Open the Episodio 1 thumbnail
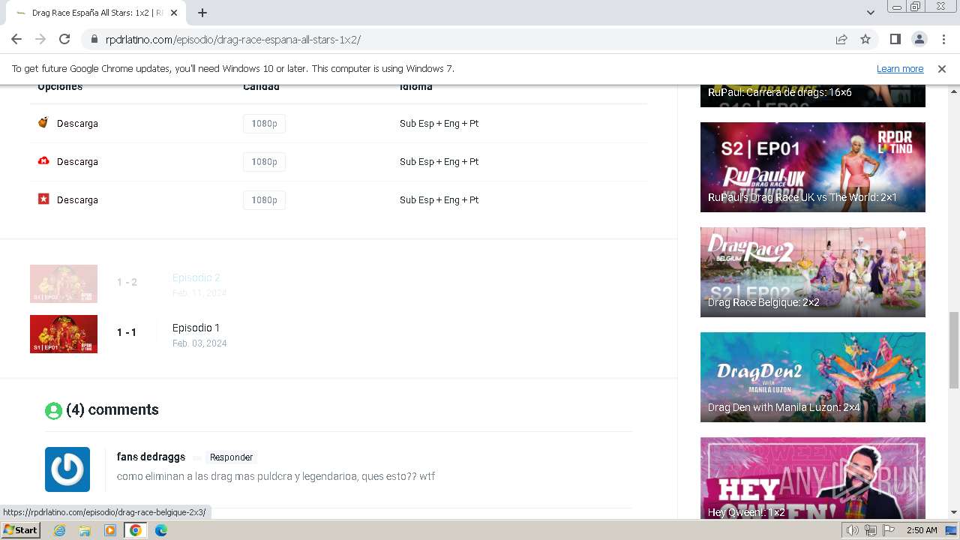Screen dimensions: 960x540 pos(64,334)
